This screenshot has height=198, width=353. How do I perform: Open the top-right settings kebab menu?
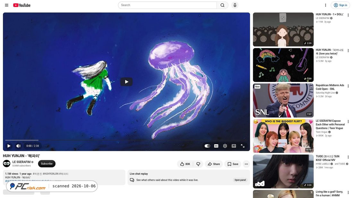click(x=325, y=5)
